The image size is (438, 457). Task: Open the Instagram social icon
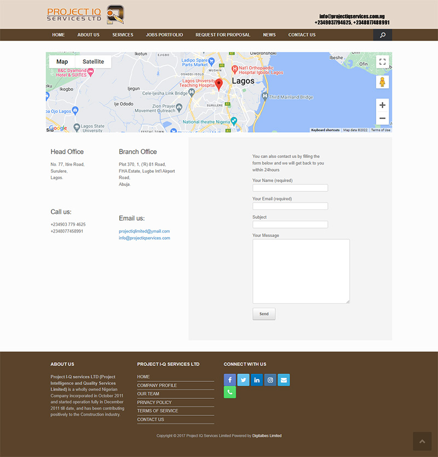coord(270,380)
